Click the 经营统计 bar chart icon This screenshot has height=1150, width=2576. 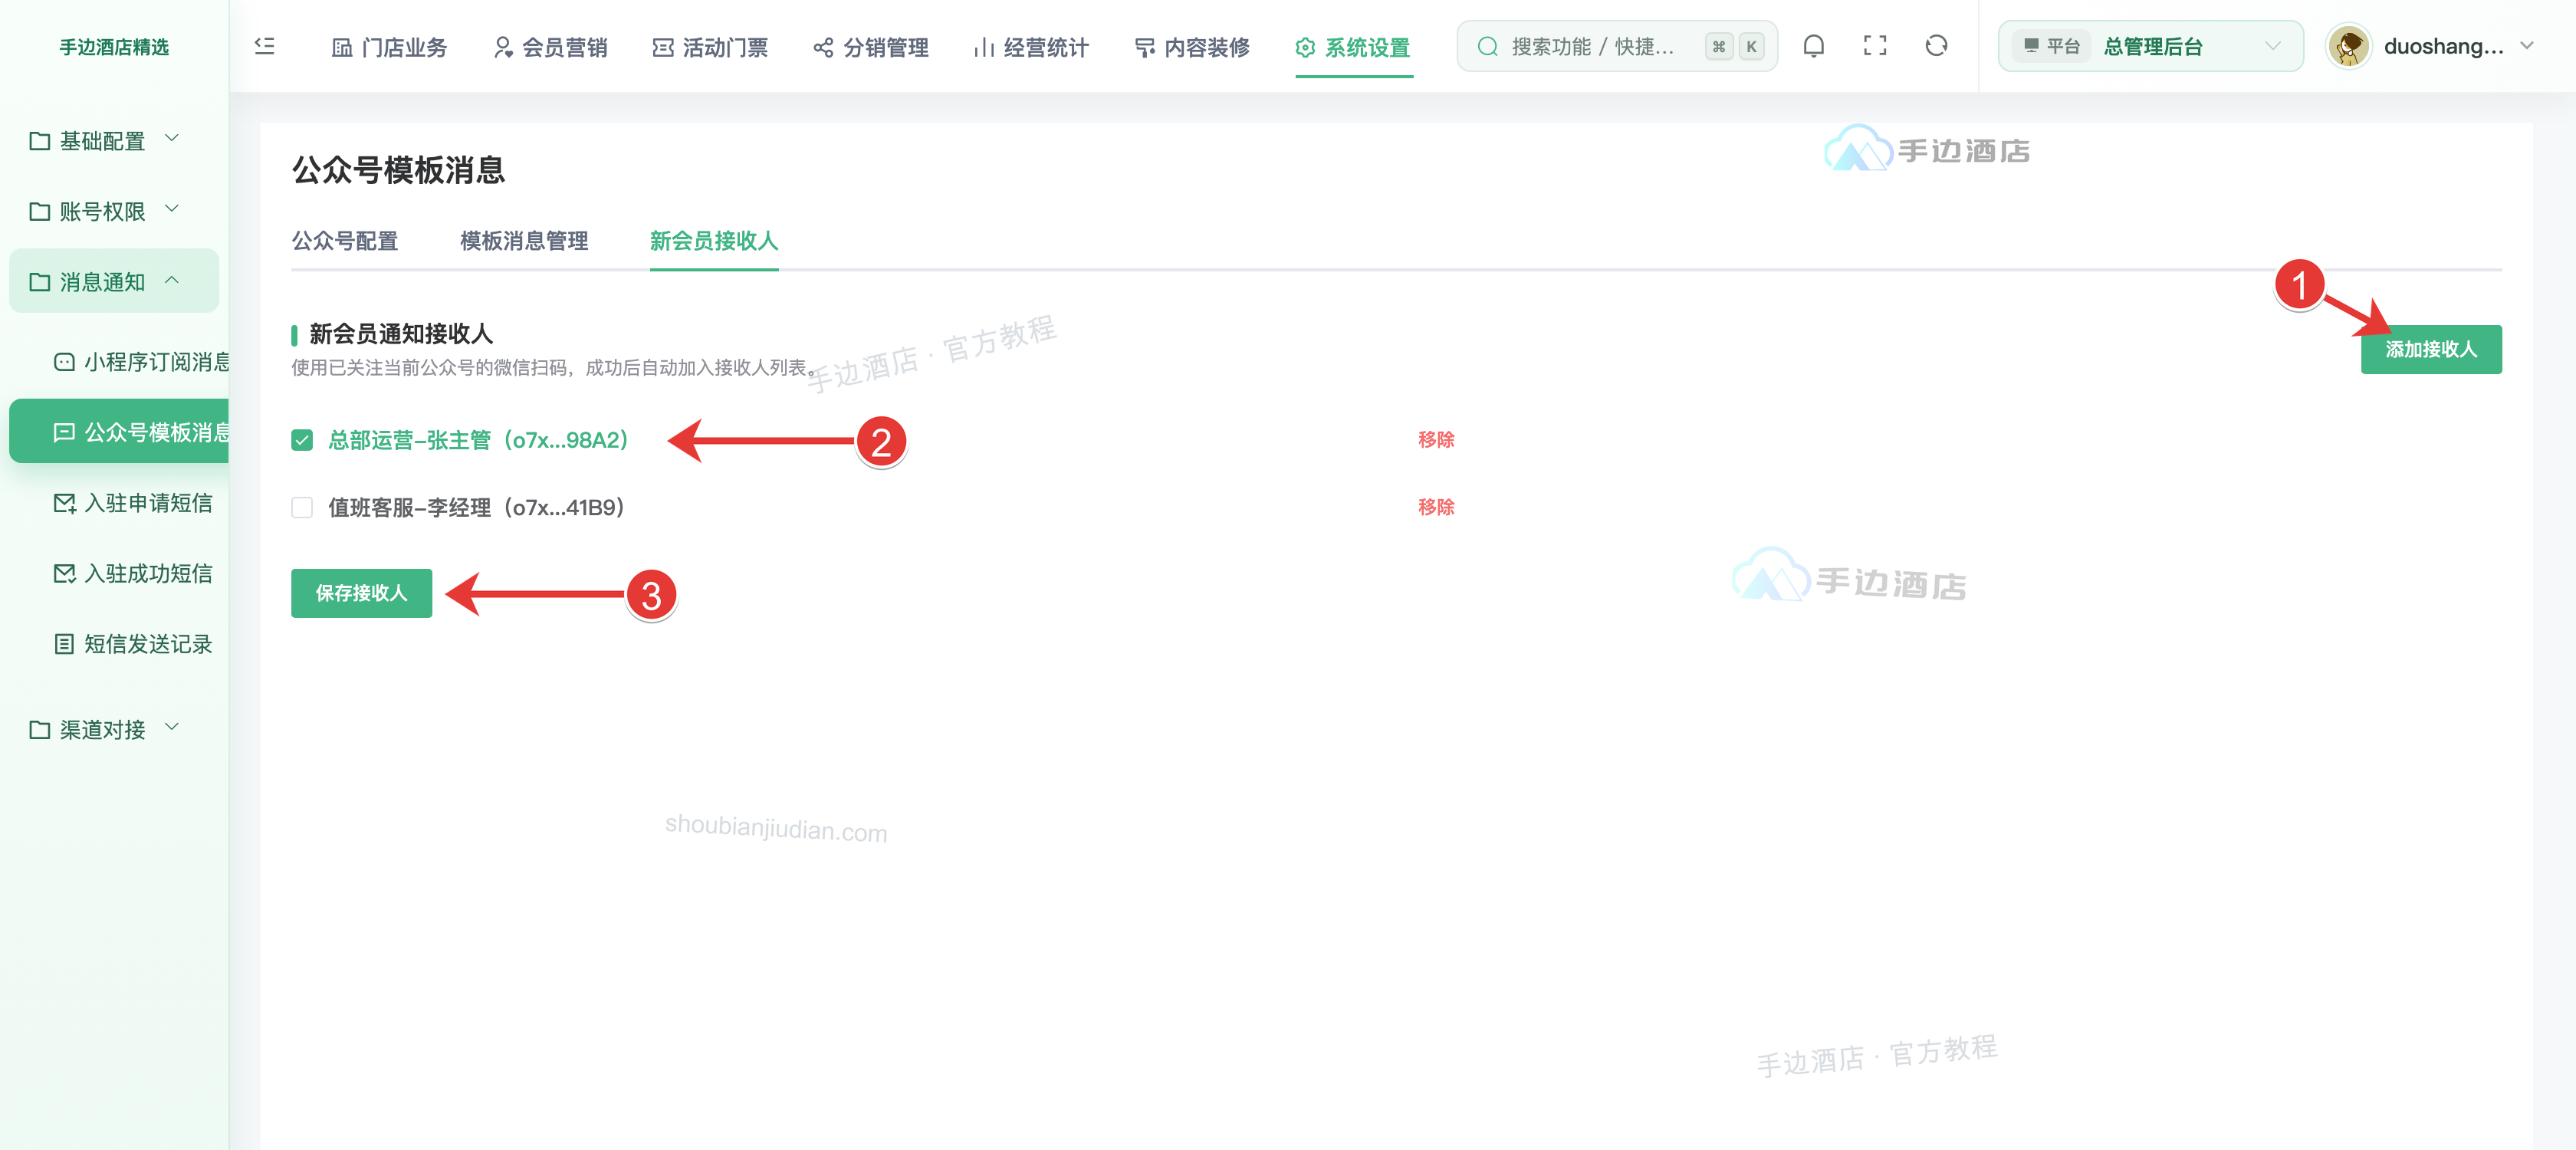coord(984,47)
